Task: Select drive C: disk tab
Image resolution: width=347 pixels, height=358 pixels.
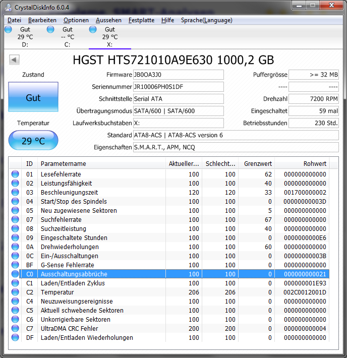Action: (x=68, y=37)
